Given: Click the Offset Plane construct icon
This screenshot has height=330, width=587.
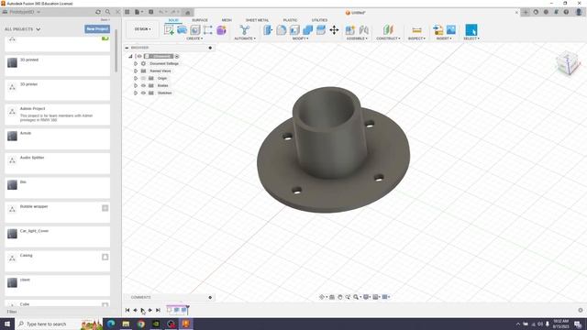Looking at the screenshot, I should pos(388,30).
